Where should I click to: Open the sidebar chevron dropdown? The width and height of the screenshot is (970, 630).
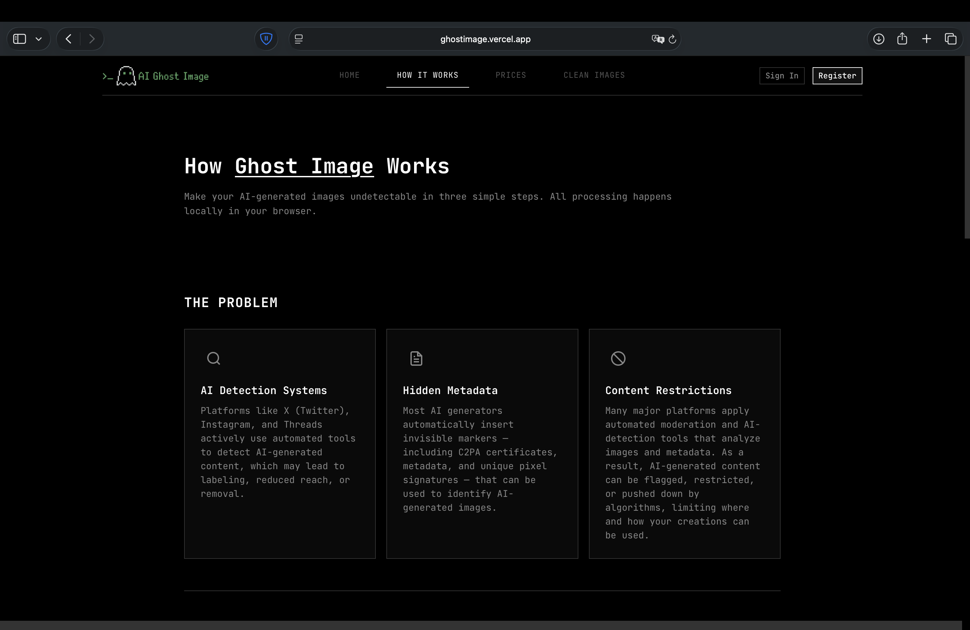point(39,39)
